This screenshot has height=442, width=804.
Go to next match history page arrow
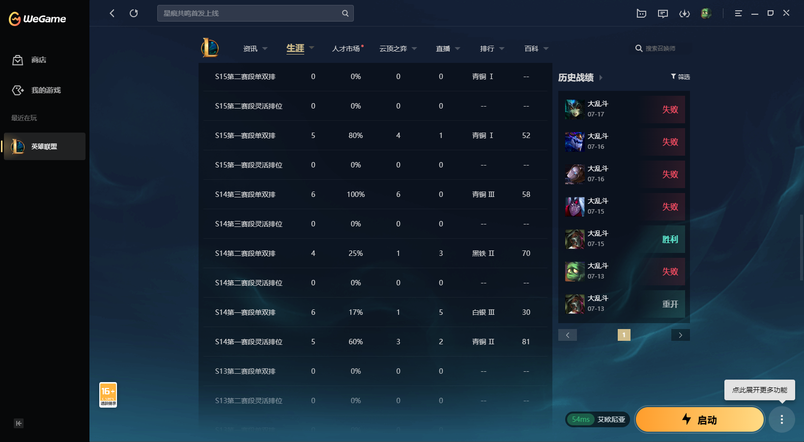(x=681, y=335)
